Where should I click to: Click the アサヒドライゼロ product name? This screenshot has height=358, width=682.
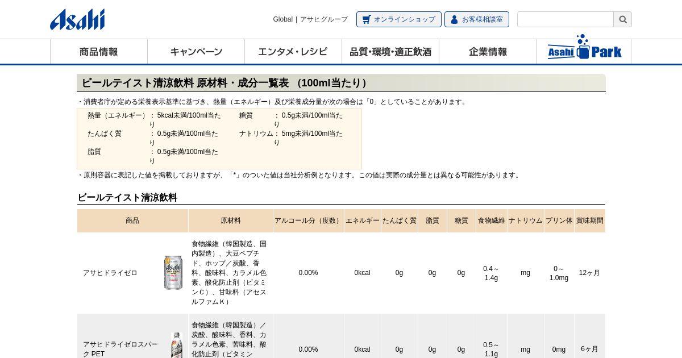[x=110, y=273]
